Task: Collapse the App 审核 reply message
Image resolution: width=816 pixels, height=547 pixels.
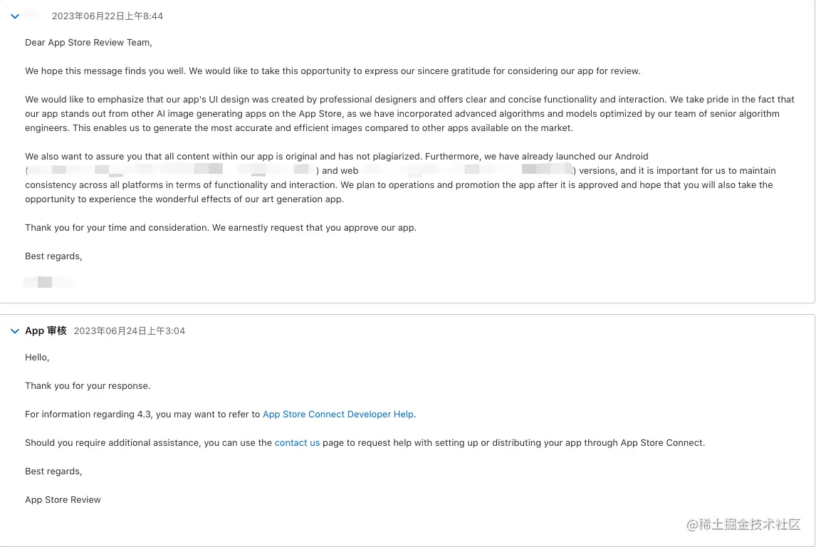Action: [15, 331]
